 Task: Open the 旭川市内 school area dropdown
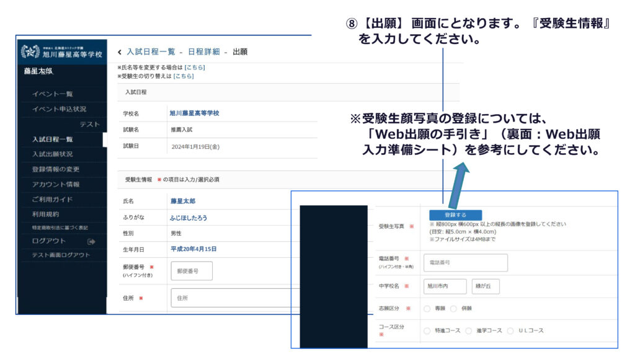(x=445, y=286)
